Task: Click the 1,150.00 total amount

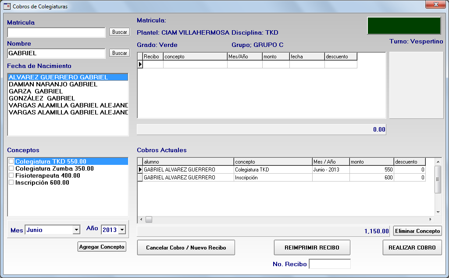Action: 377,231
